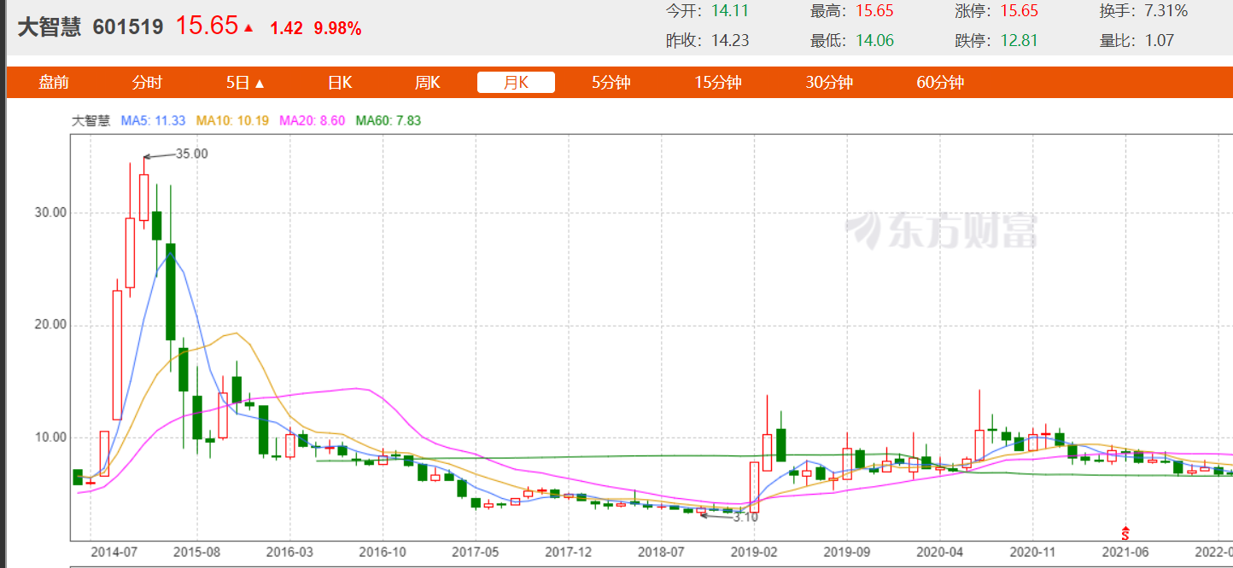
Task: Switch to the 5分钟 chart tab
Action: pyautogui.click(x=611, y=83)
